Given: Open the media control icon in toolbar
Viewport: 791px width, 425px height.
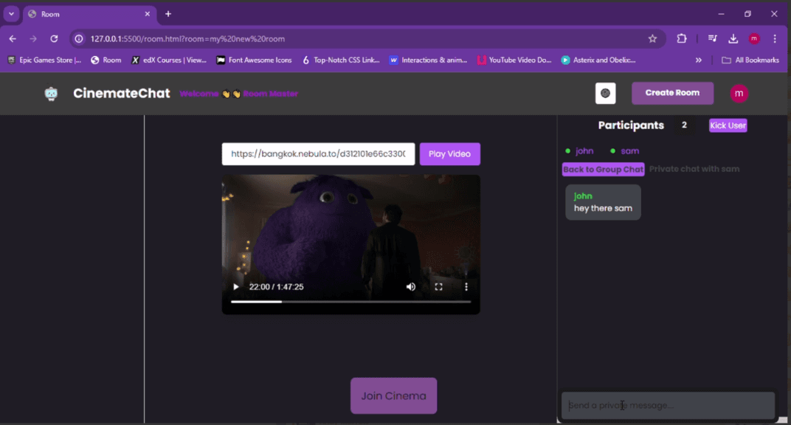Looking at the screenshot, I should (x=712, y=39).
